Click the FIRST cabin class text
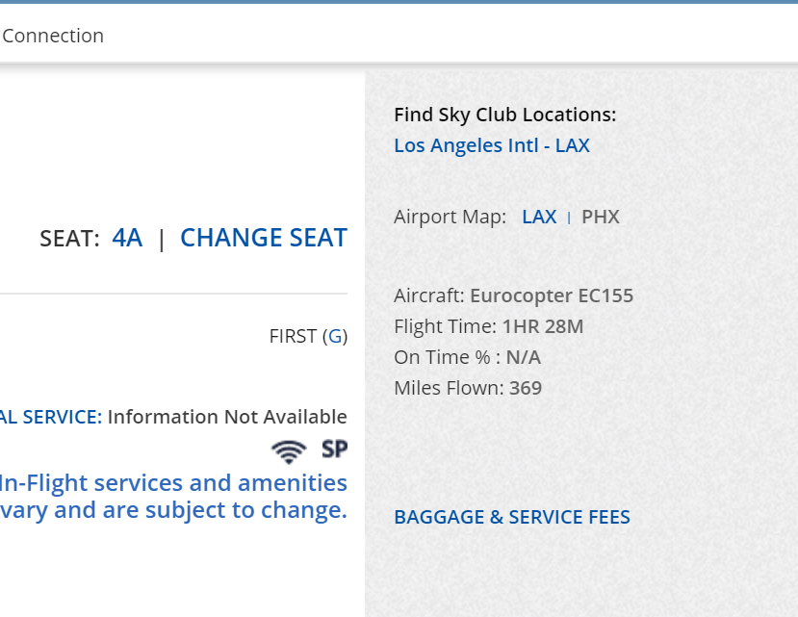This screenshot has height=617, width=798. tap(293, 336)
